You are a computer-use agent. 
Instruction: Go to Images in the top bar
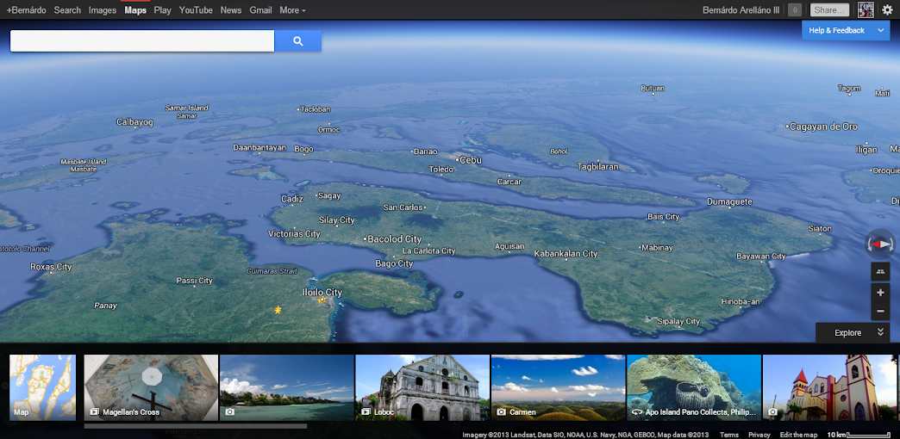coord(103,10)
